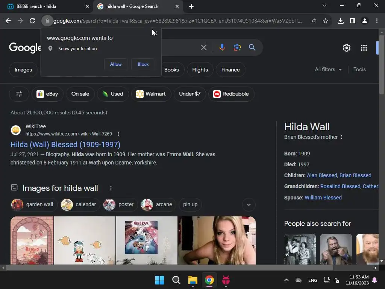This screenshot has width=385, height=289.
Task: Open the tab search chevron
Action: [x=324, y=5]
